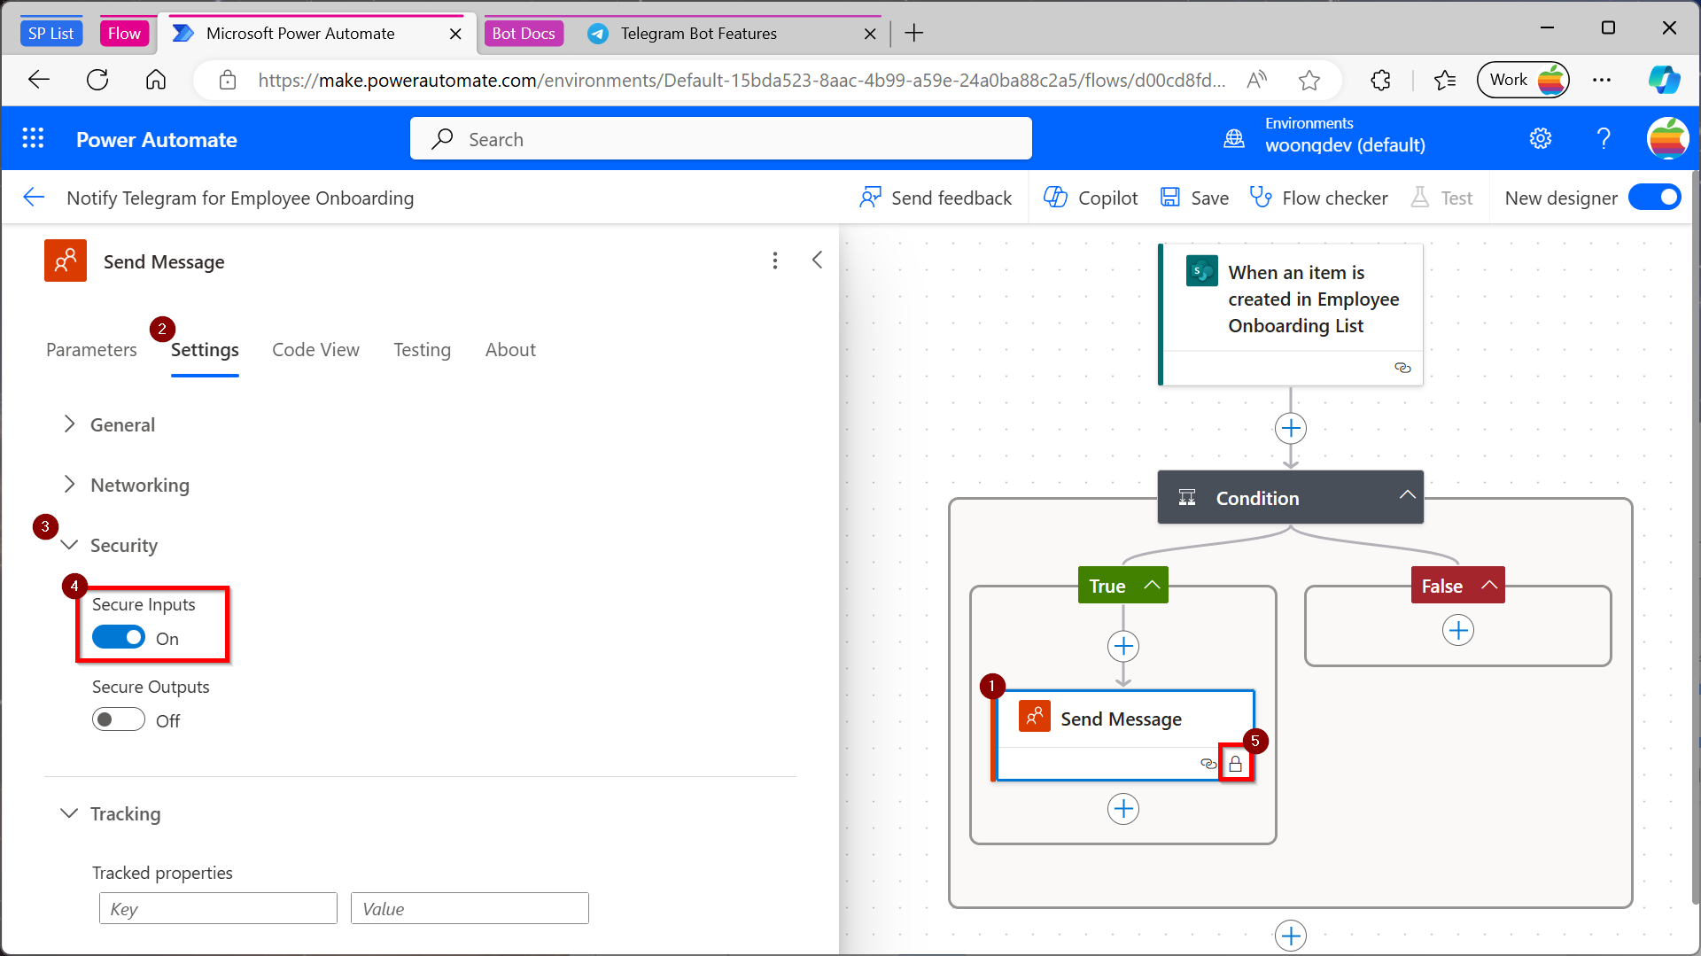Go to the browser home page
Viewport: 1701px width, 956px height.
click(x=156, y=80)
